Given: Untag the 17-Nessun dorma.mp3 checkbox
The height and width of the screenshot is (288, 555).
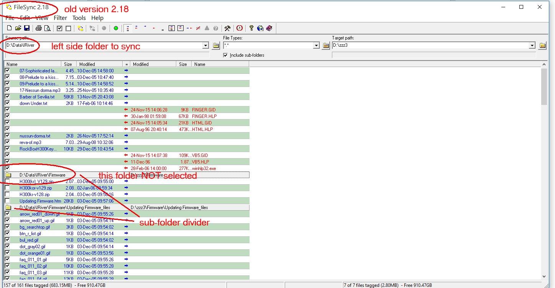Looking at the screenshot, I should point(7,90).
